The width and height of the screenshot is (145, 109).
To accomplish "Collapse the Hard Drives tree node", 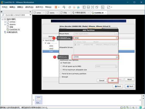I will [x=43, y=40].
